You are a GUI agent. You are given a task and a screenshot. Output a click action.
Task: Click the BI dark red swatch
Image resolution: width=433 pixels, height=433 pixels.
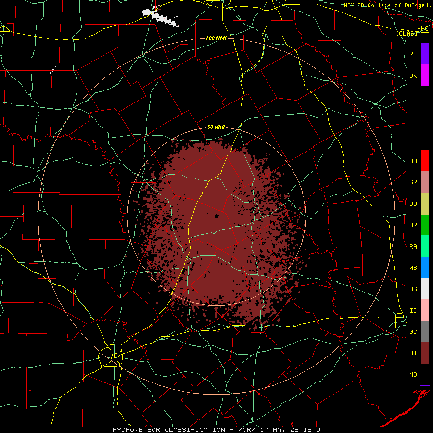425,353
